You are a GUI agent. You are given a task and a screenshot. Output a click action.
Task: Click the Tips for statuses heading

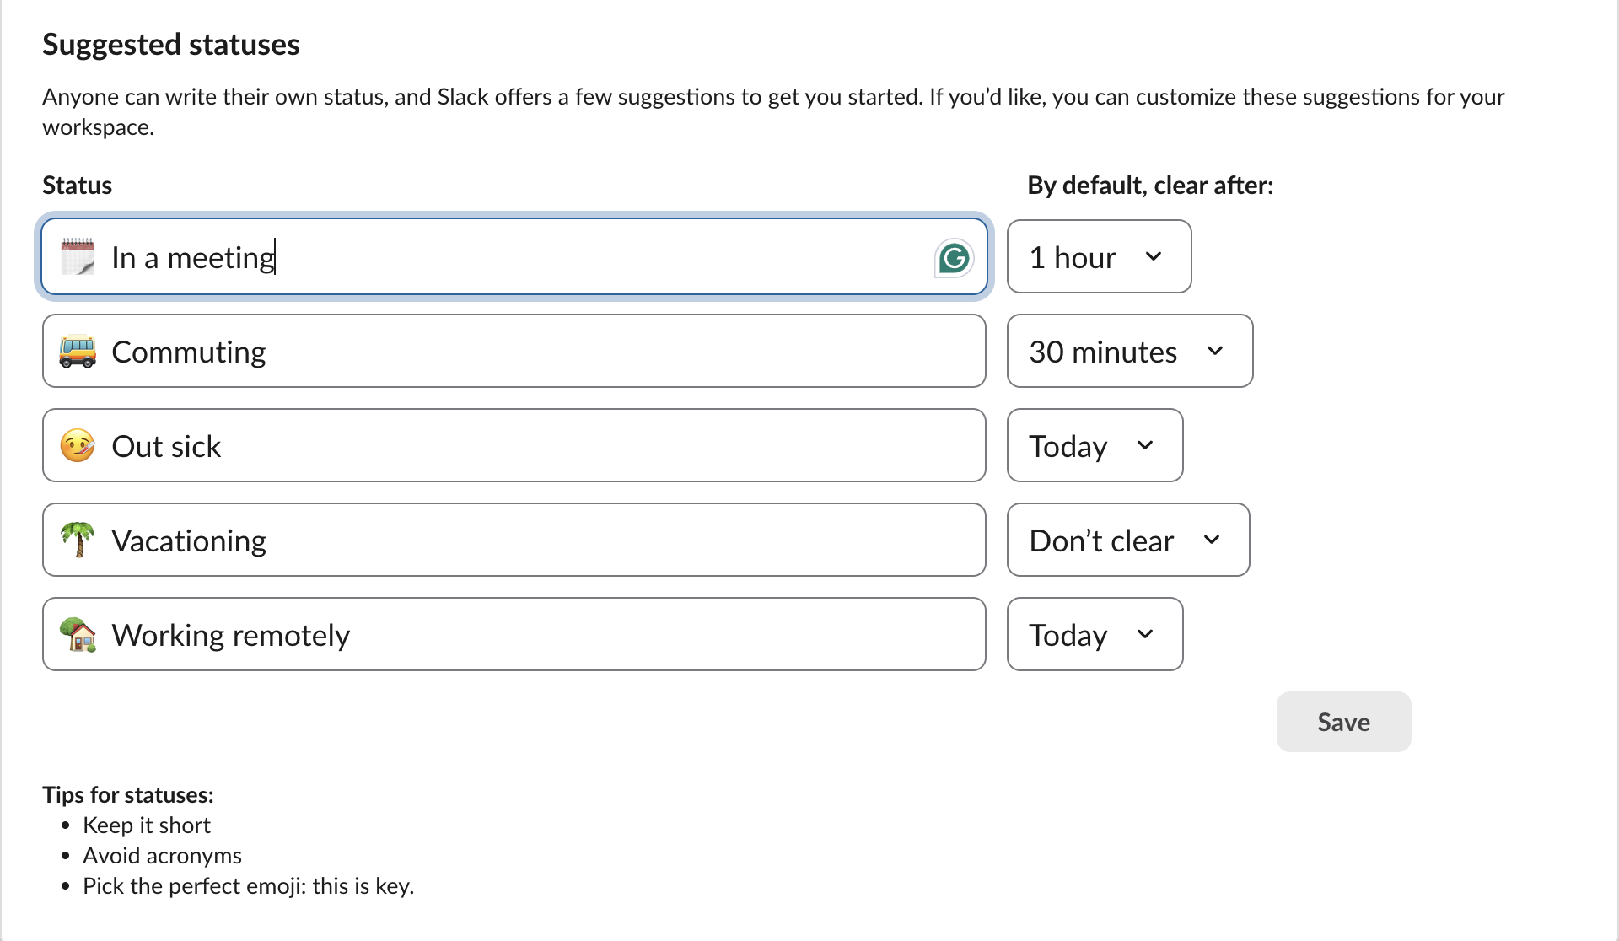(x=128, y=795)
